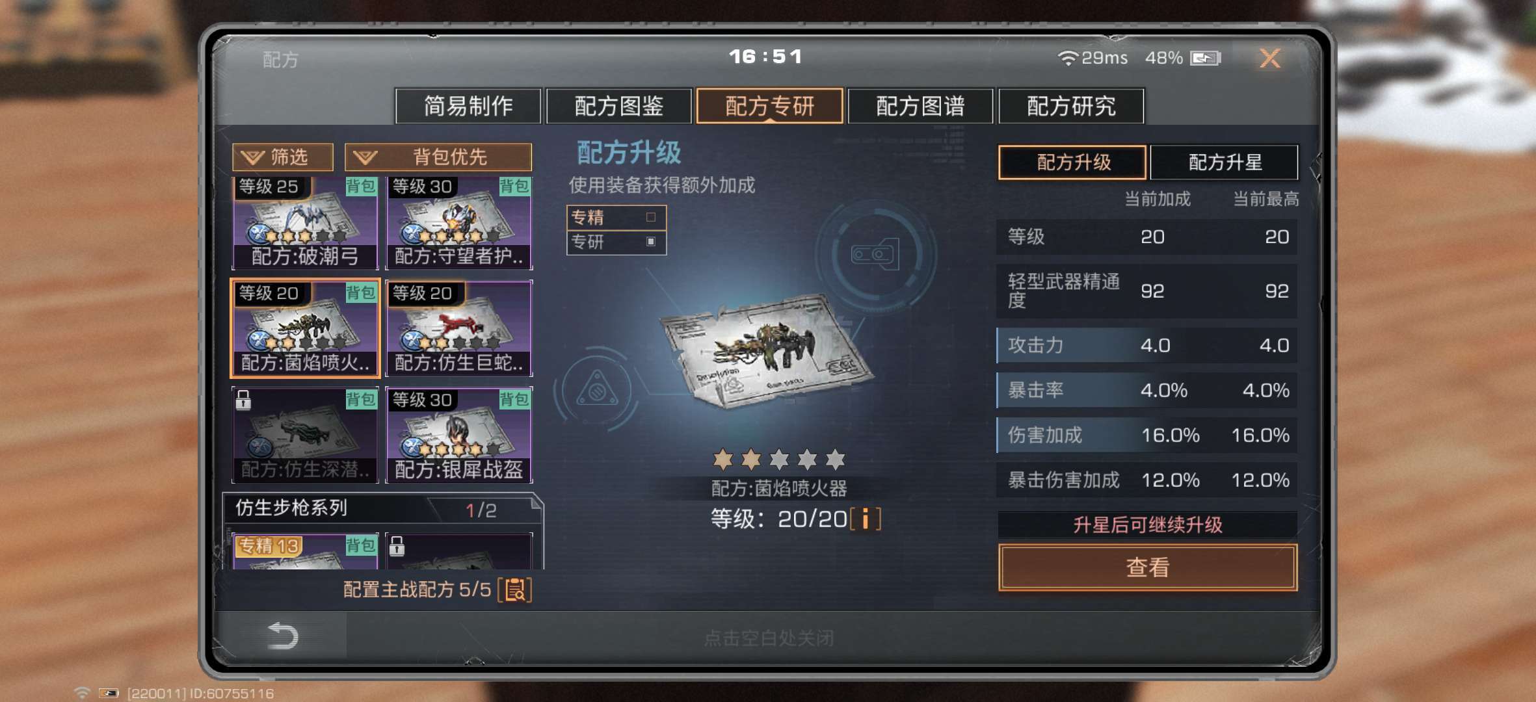Image resolution: width=1536 pixels, height=702 pixels.
Task: Click the orange info icon beside 等级 20/20
Action: pyautogui.click(x=865, y=519)
